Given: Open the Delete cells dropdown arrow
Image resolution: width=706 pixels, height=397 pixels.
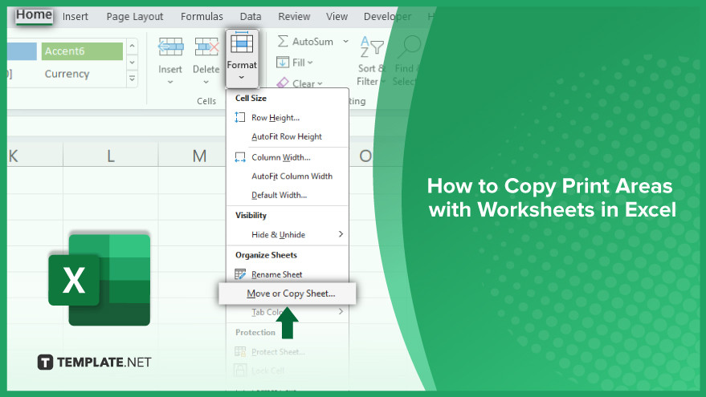Looking at the screenshot, I should click(x=206, y=83).
